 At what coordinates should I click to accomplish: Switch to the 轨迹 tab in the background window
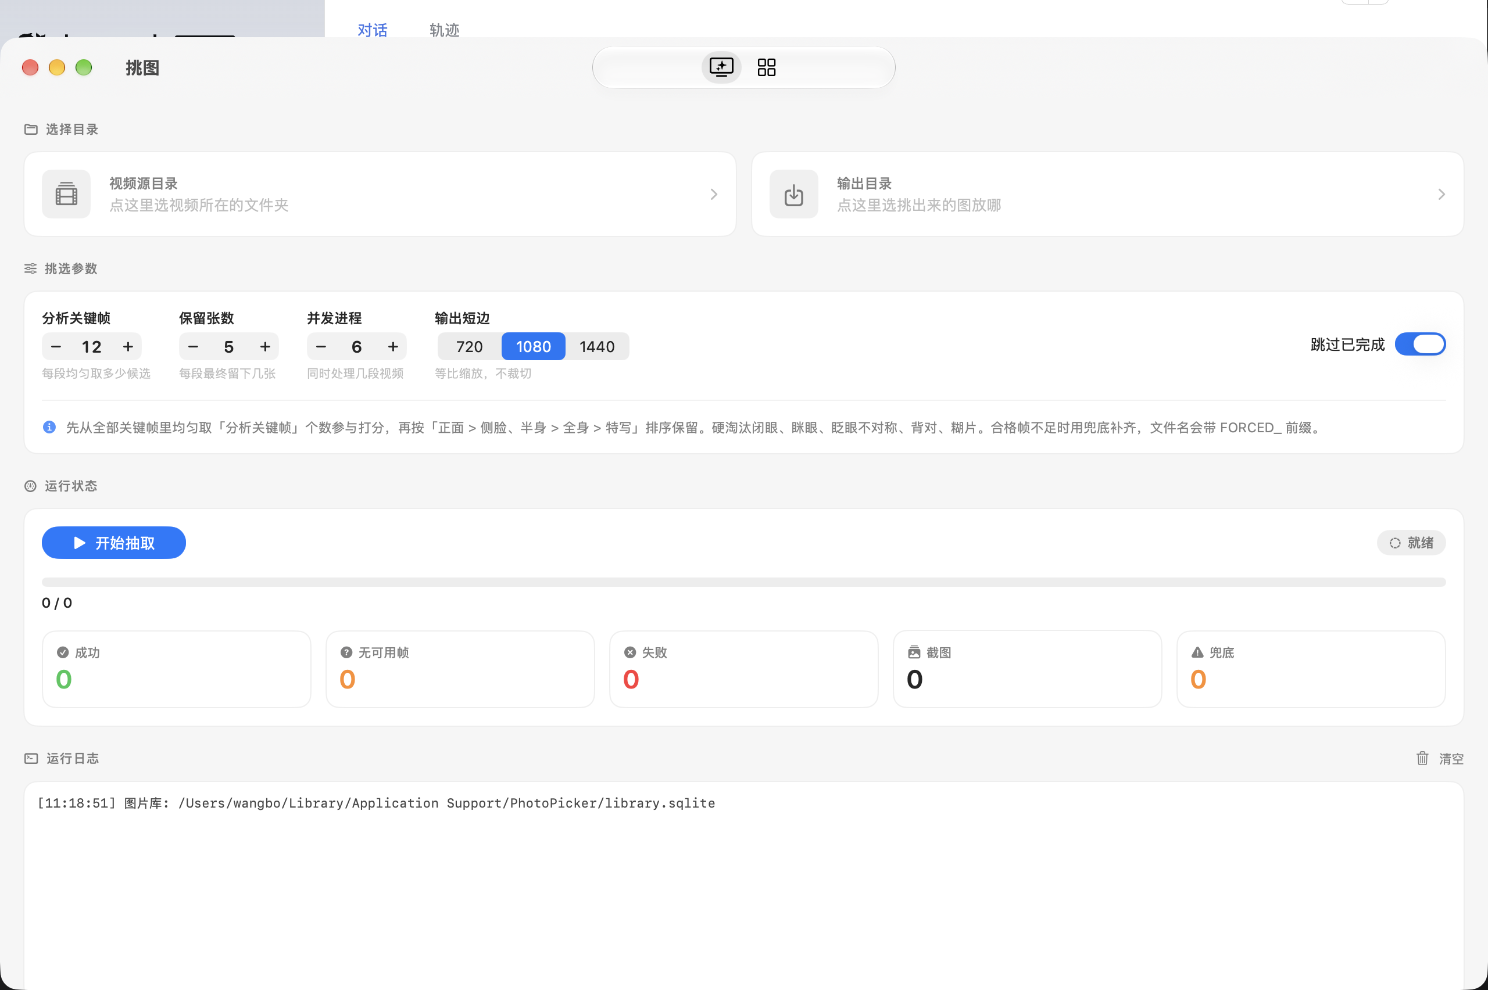click(x=445, y=30)
